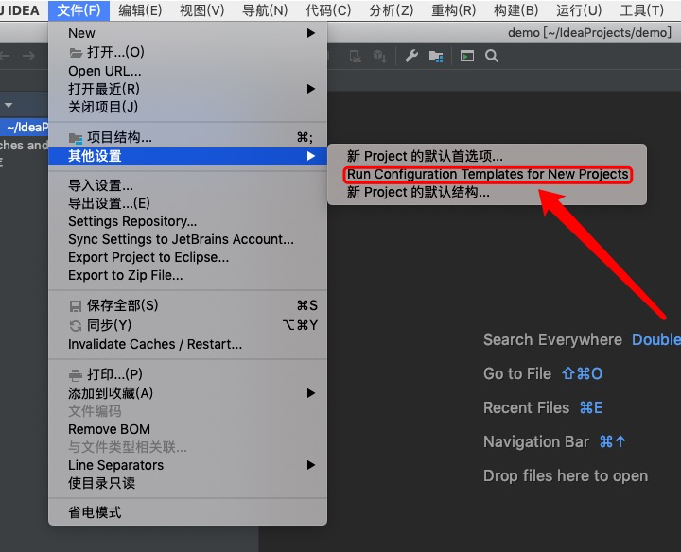Choose 关闭项目(J) menu item

pyautogui.click(x=187, y=107)
